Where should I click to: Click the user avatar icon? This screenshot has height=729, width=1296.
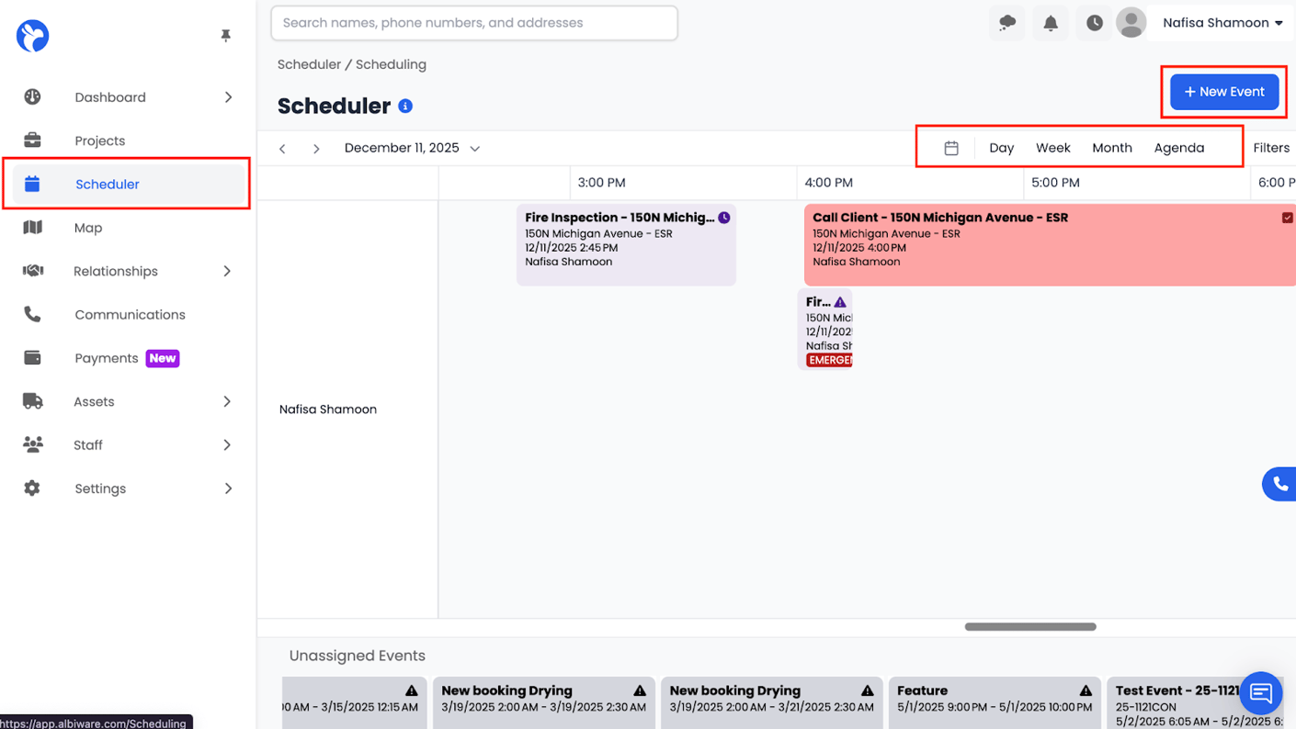pyautogui.click(x=1131, y=23)
